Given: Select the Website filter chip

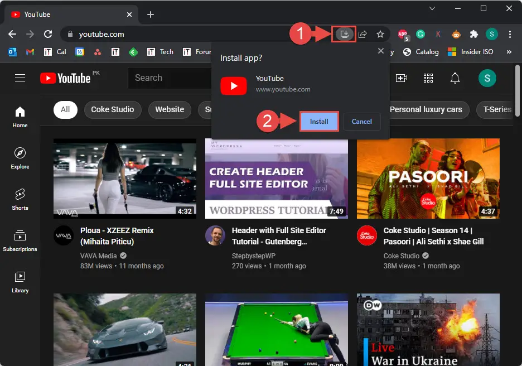Looking at the screenshot, I should point(170,109).
